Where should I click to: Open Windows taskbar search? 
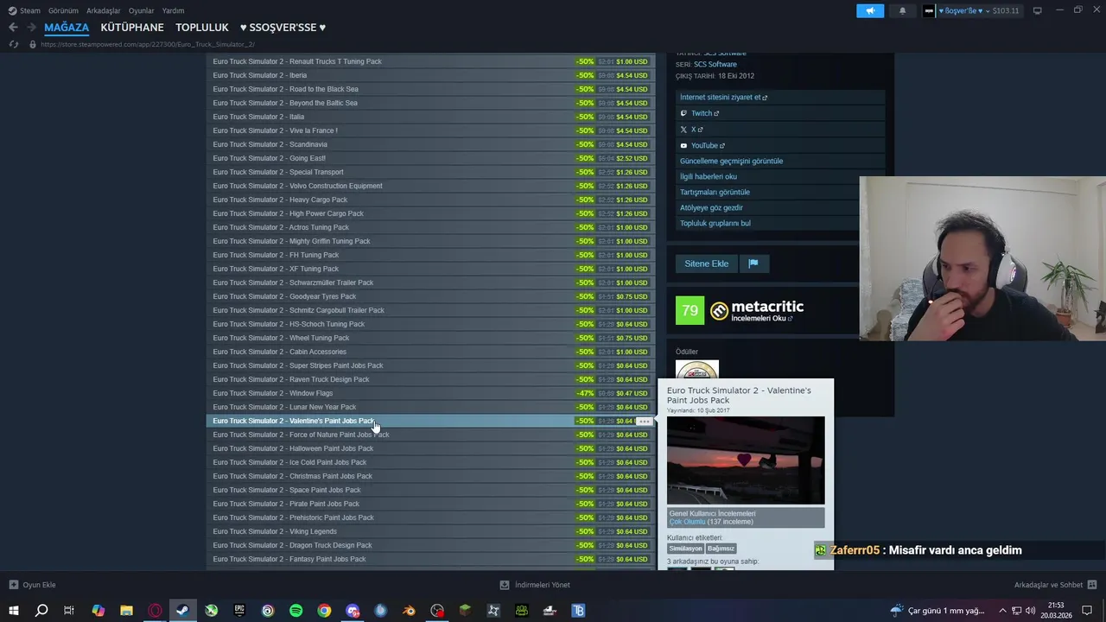tap(41, 611)
